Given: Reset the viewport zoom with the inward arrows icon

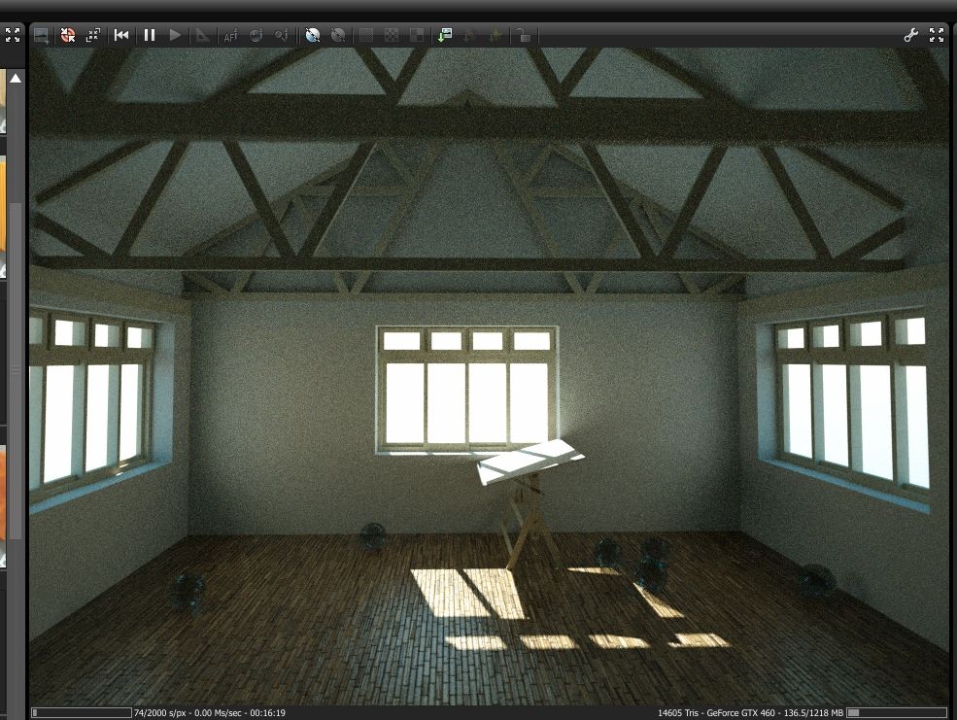Looking at the screenshot, I should point(92,35).
